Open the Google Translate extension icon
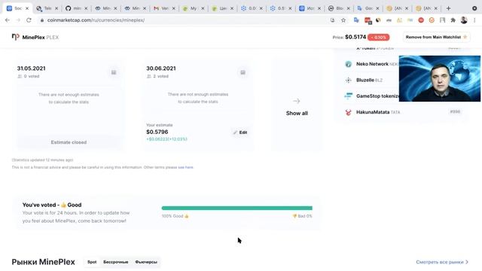 coord(356,20)
